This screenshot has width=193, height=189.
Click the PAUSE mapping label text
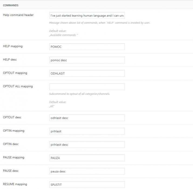(14, 157)
